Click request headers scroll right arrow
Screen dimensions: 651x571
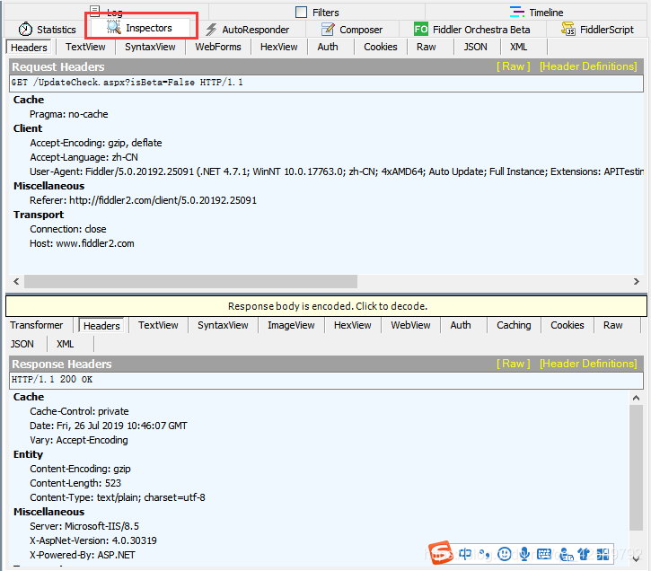pyautogui.click(x=637, y=281)
